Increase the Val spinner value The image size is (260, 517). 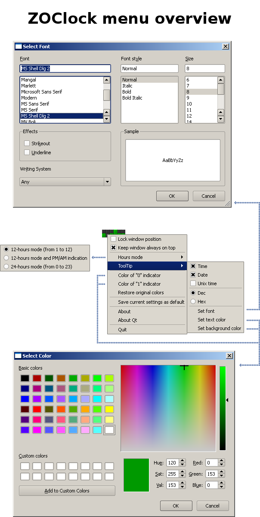183,483
